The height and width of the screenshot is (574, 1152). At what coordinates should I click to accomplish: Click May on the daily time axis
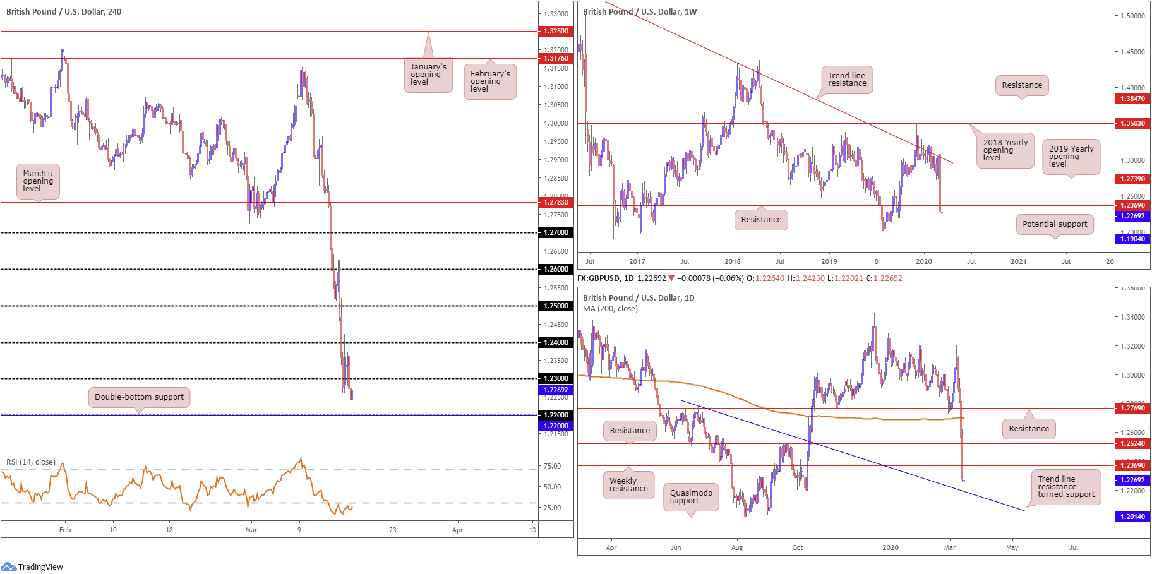1012,547
